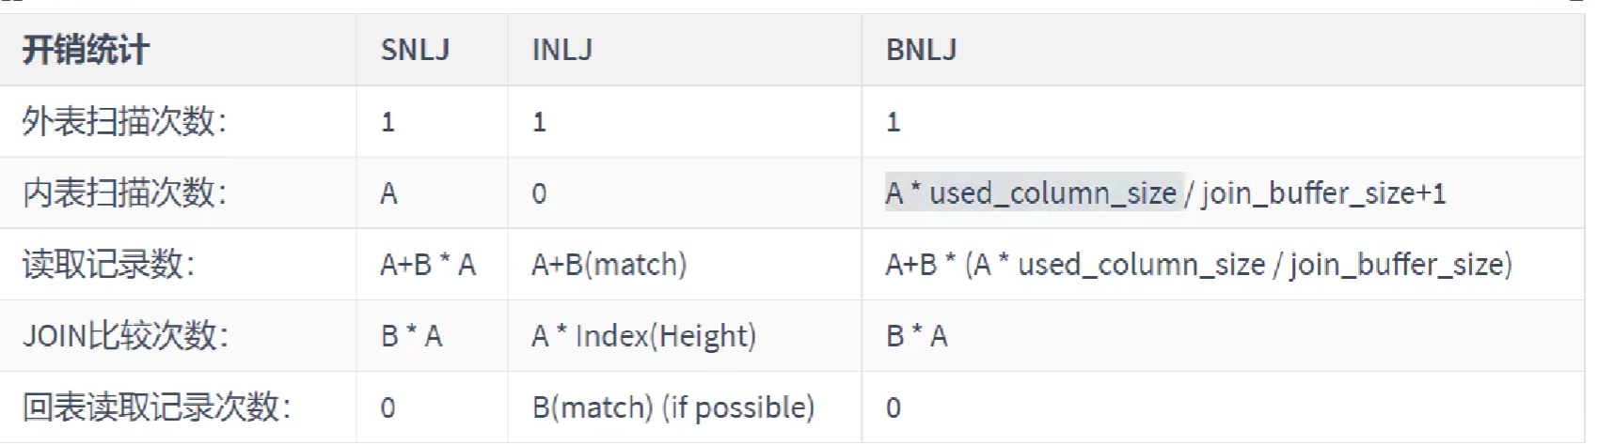The width and height of the screenshot is (1598, 445).
Task: Click the 回表读取记录次数 row label
Action: (156, 407)
